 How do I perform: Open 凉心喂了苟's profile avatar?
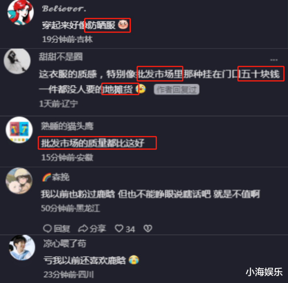tap(22, 248)
